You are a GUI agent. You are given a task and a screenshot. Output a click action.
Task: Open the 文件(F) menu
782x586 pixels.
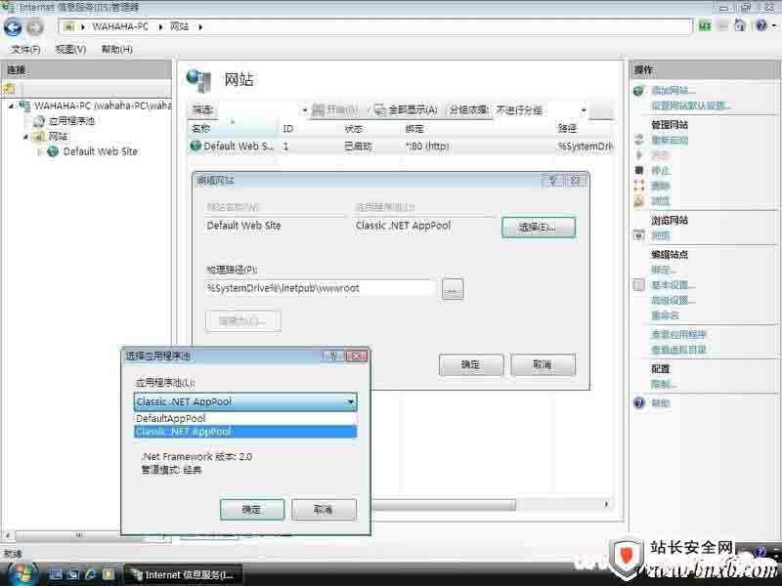[x=25, y=49]
